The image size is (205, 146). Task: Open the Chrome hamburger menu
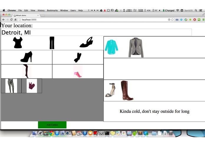[x=204, y=20]
